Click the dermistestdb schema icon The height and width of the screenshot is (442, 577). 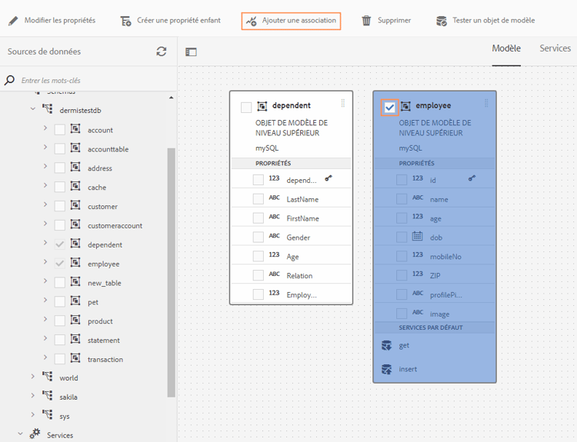pos(47,108)
